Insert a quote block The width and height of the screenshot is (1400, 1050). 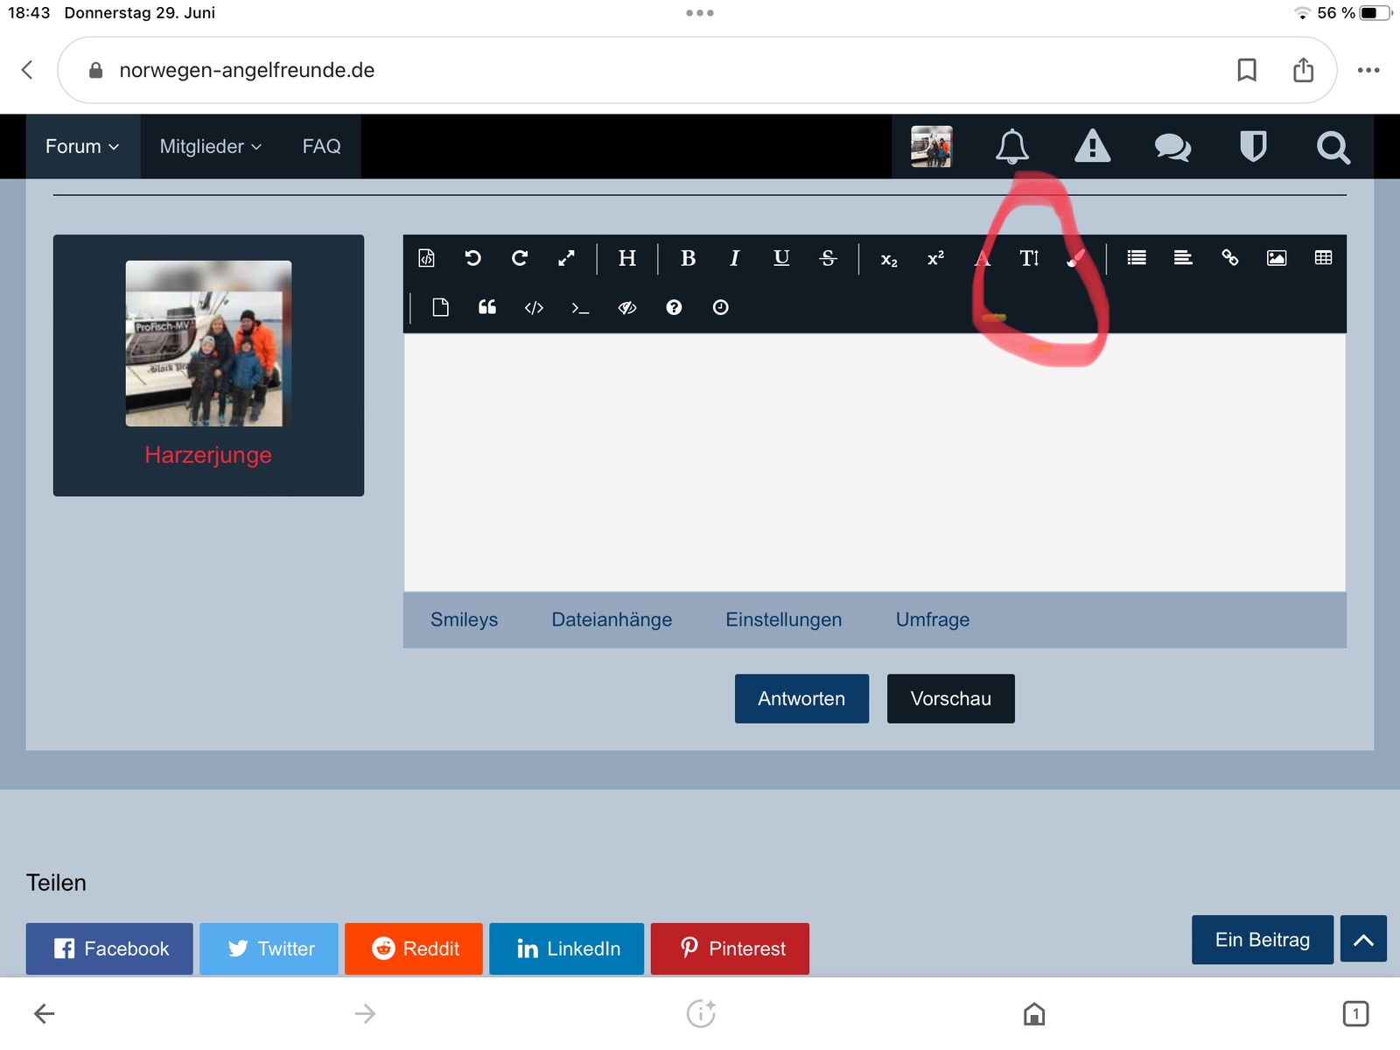(487, 307)
